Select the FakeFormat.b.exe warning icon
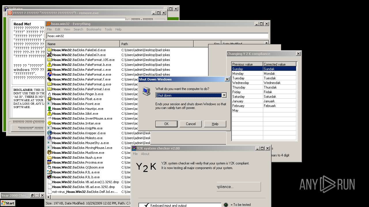369x207 pixels. 50,65
